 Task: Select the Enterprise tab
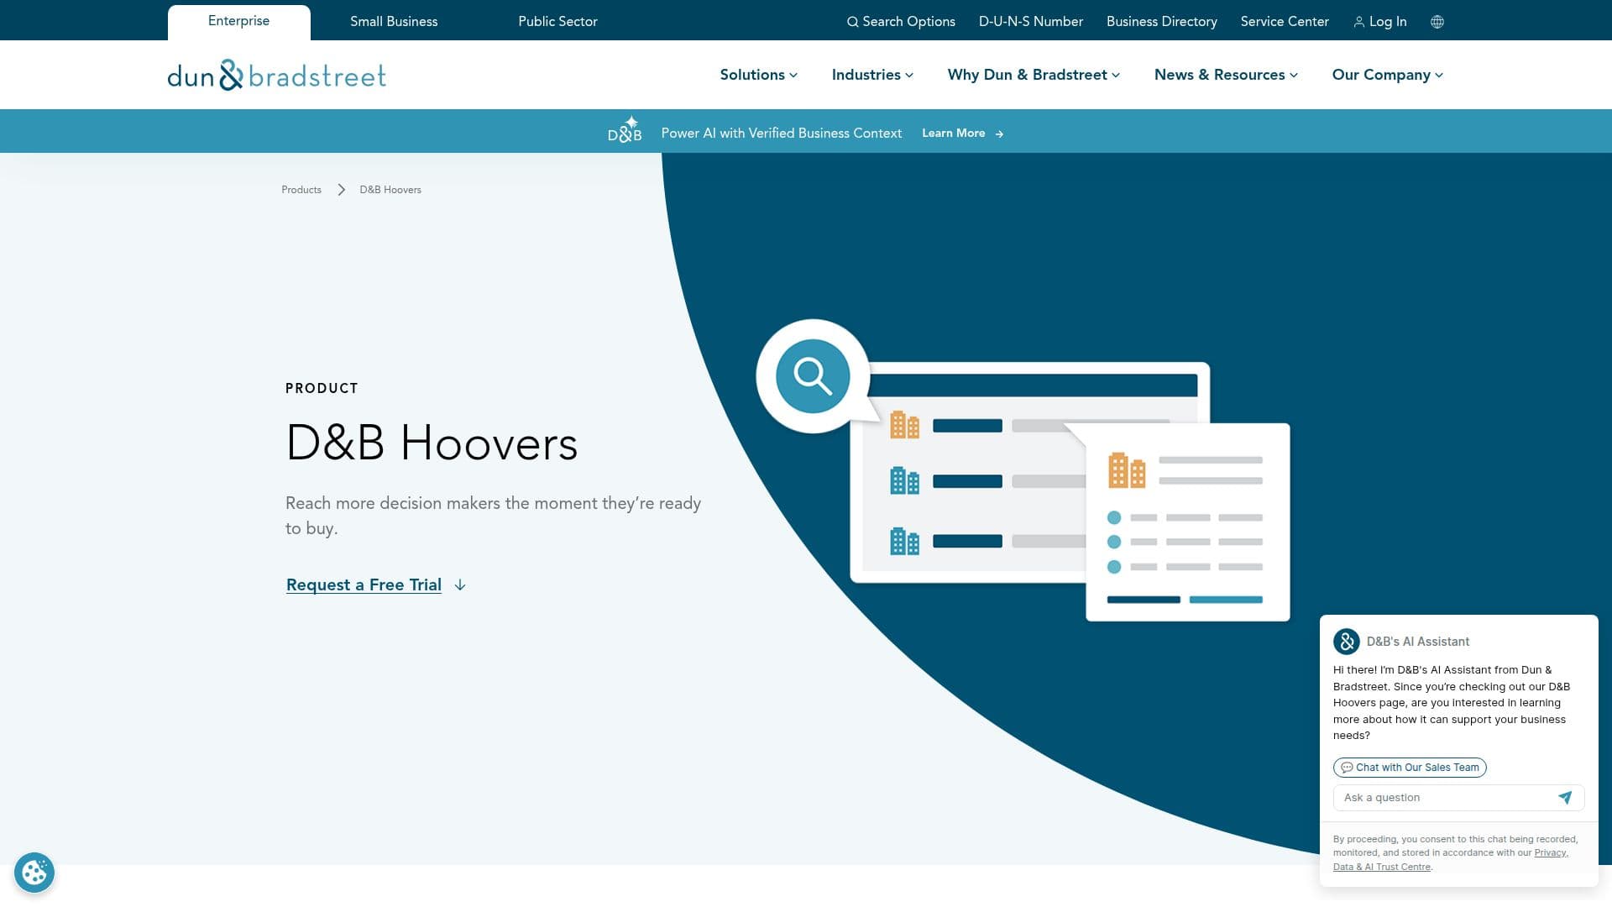tap(239, 22)
